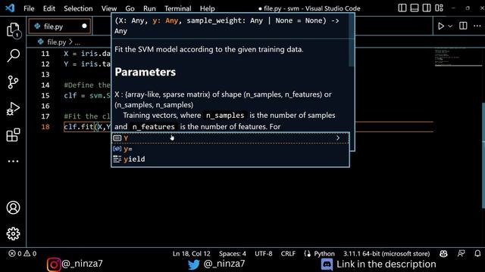Click the feedback icon in status bar
The width and height of the screenshot is (485, 272).
coord(461,254)
